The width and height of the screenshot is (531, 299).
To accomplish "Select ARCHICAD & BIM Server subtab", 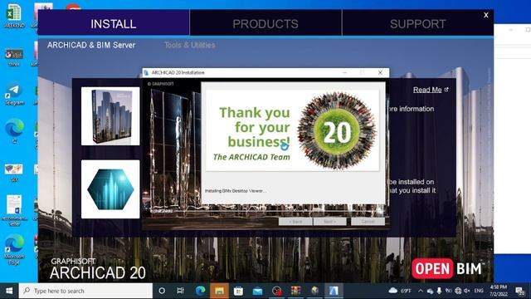I will point(91,45).
